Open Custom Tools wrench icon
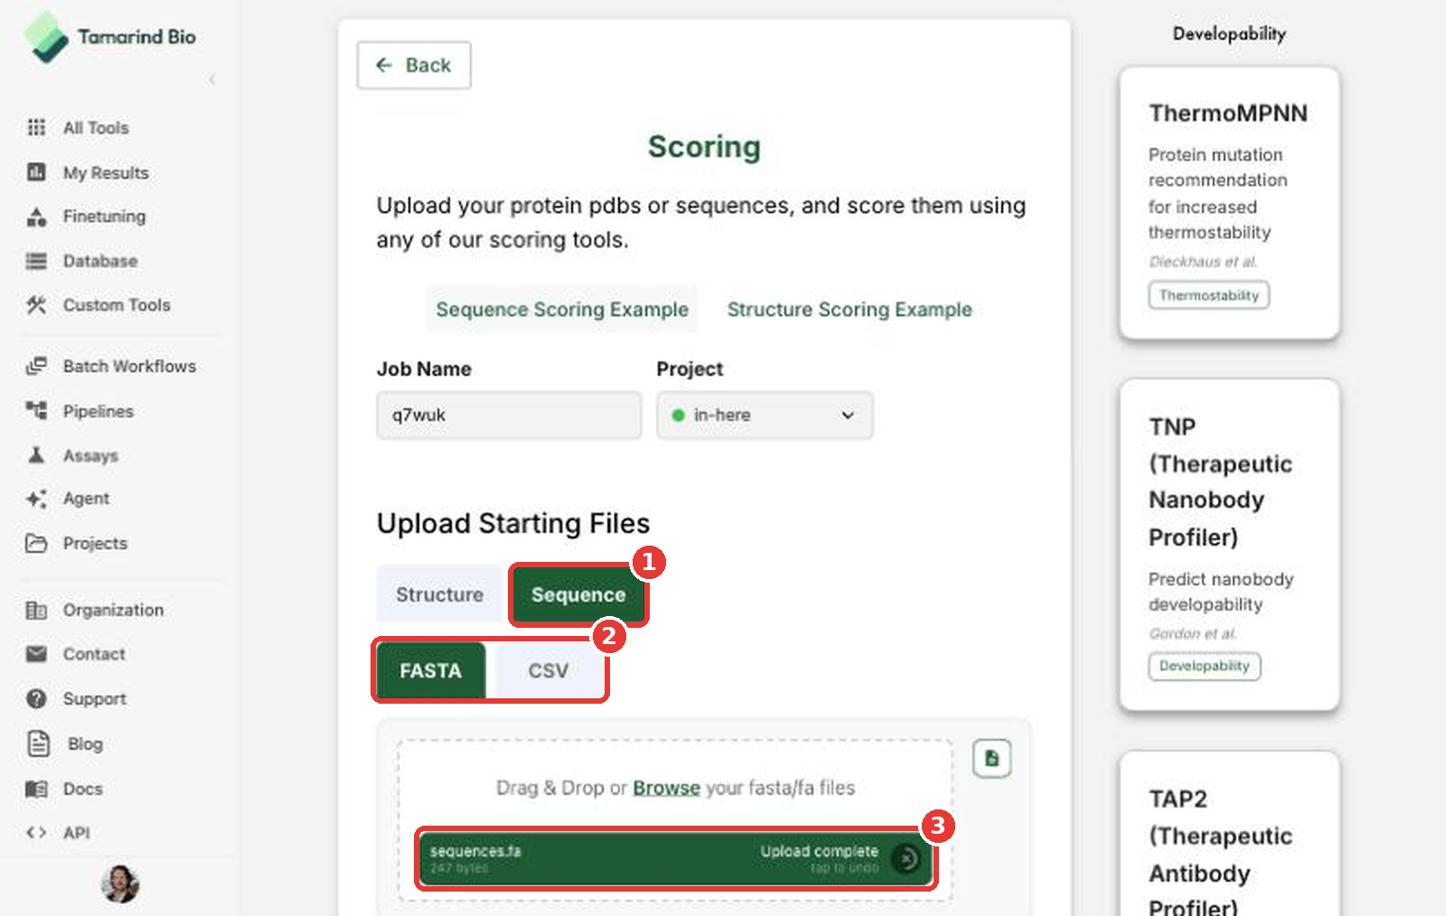 [x=36, y=304]
